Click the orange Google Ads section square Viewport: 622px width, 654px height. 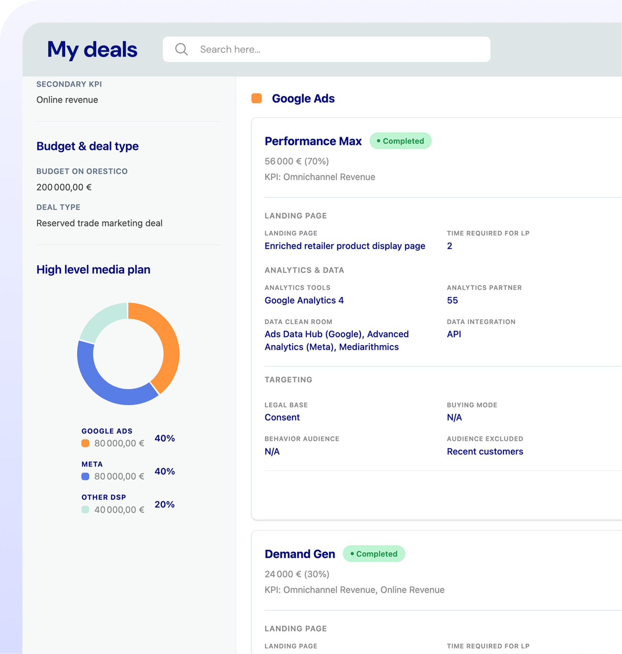point(256,98)
